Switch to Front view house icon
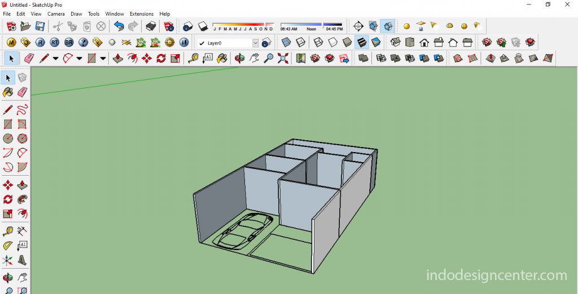The height and width of the screenshot is (294, 578). (x=424, y=42)
